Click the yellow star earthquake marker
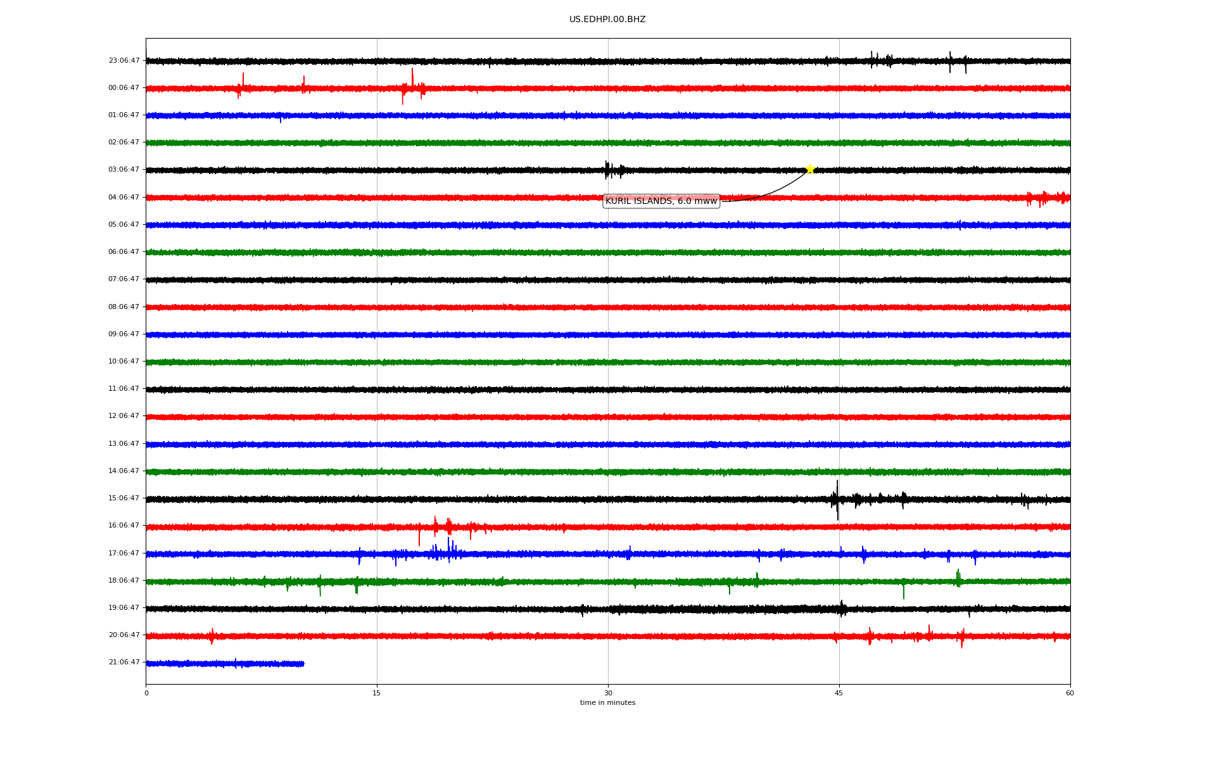Viewport: 1216px width, 760px height. pos(809,169)
